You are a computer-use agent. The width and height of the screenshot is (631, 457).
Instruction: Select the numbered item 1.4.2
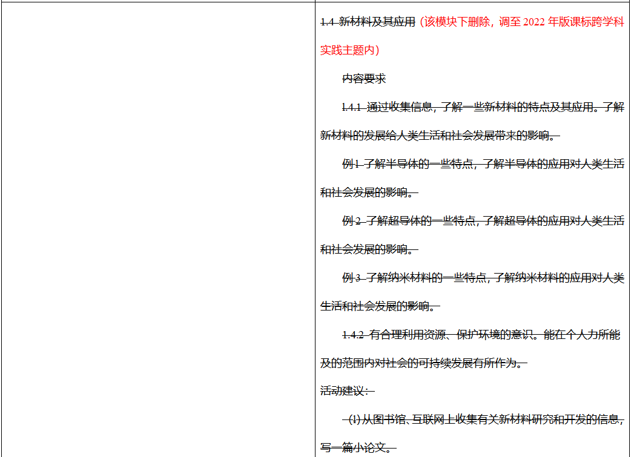click(x=353, y=334)
